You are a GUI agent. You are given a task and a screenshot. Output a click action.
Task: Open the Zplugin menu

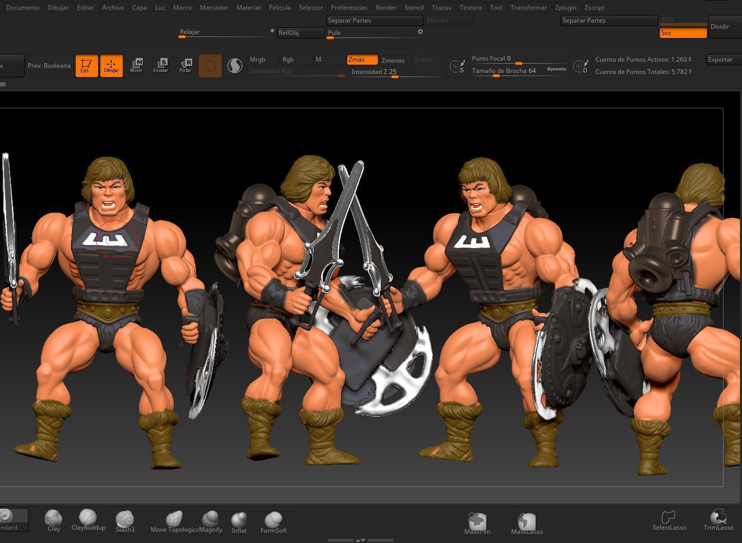coord(566,8)
